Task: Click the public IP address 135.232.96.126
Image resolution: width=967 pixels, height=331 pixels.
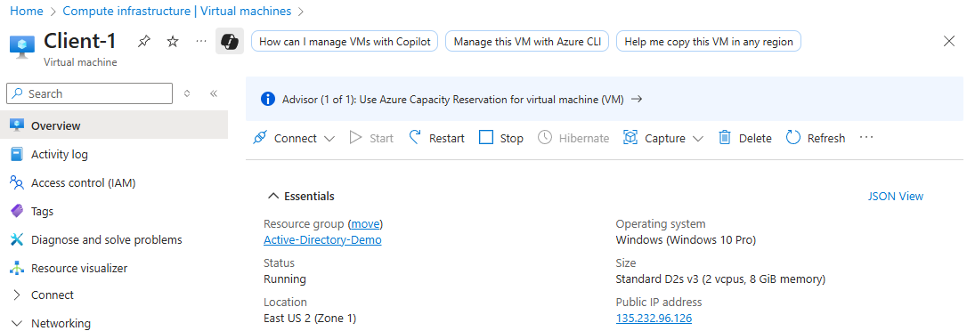Action: 654,319
